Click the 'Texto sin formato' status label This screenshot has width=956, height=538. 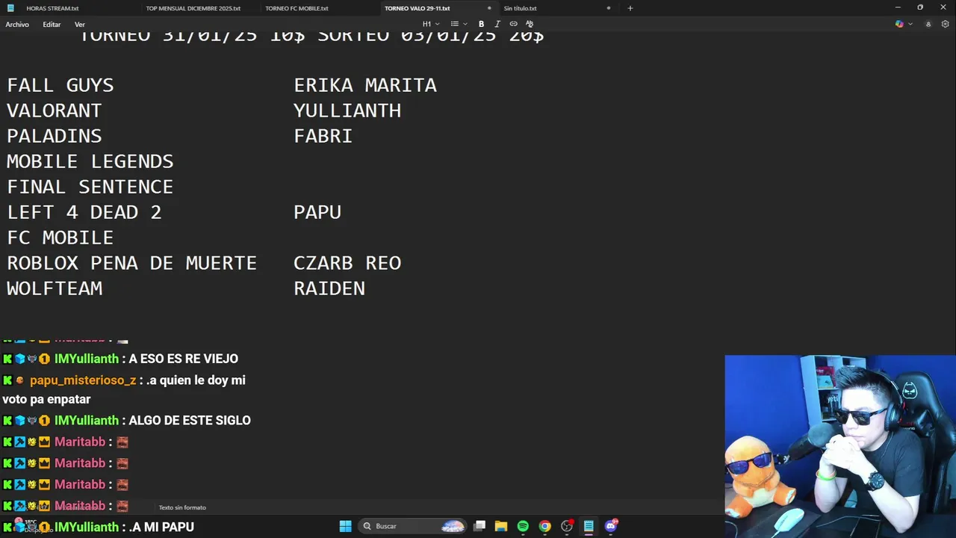(182, 507)
